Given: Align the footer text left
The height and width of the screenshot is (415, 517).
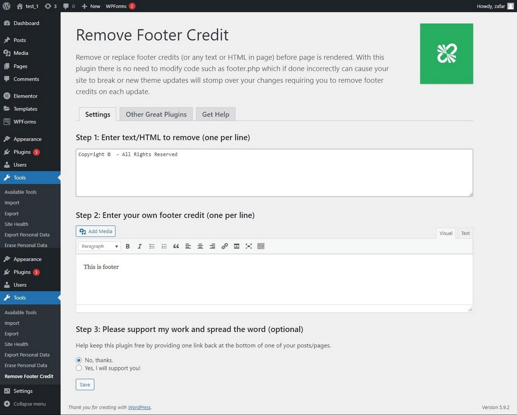Looking at the screenshot, I should point(188,246).
